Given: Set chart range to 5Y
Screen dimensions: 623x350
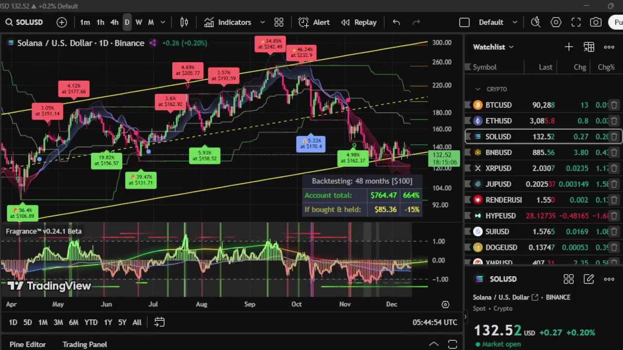Looking at the screenshot, I should click(x=122, y=322).
